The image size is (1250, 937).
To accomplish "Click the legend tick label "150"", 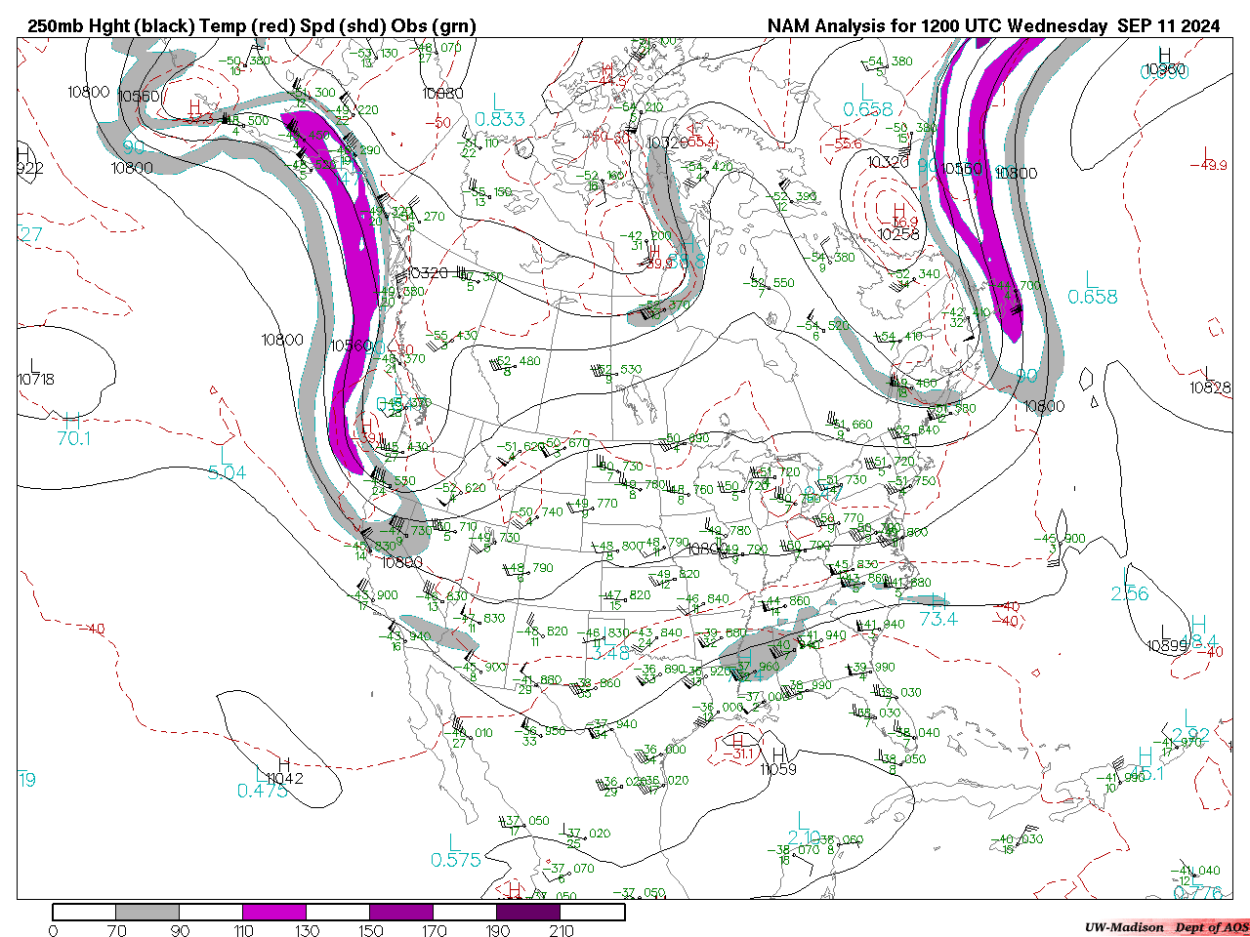I will point(370,930).
